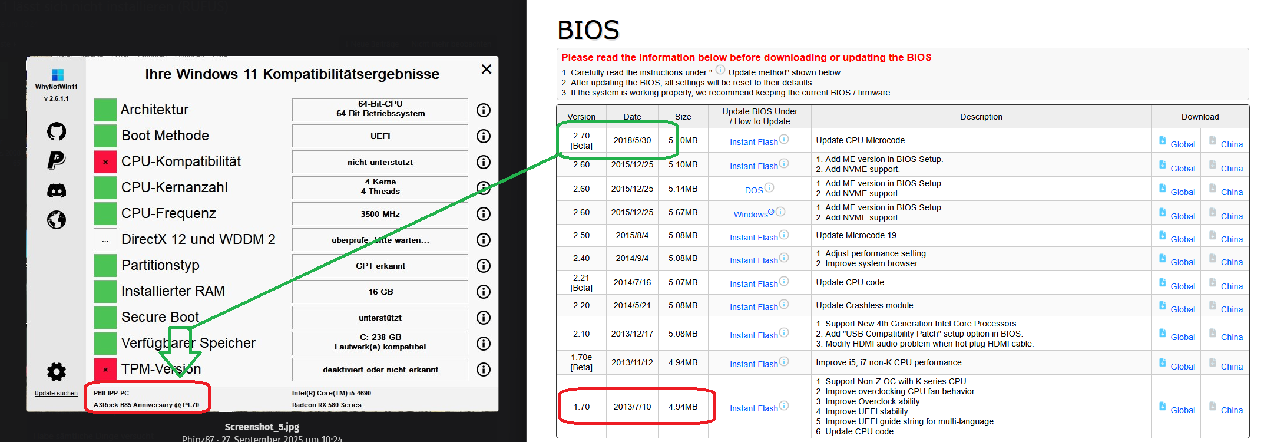
Task: Click Global file icon for BIOS 1.70e
Action: 1163,362
